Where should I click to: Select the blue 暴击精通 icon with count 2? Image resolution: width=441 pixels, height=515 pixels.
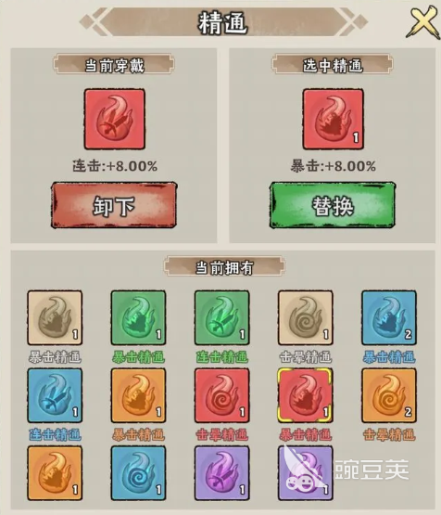[x=389, y=317]
